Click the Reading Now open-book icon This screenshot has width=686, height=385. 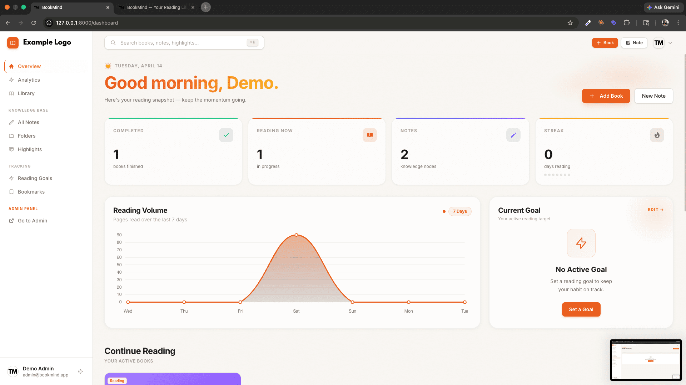pos(370,135)
